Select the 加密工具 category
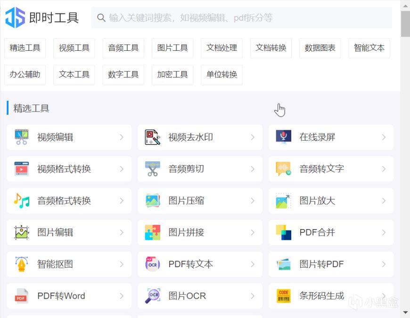 click(x=172, y=75)
